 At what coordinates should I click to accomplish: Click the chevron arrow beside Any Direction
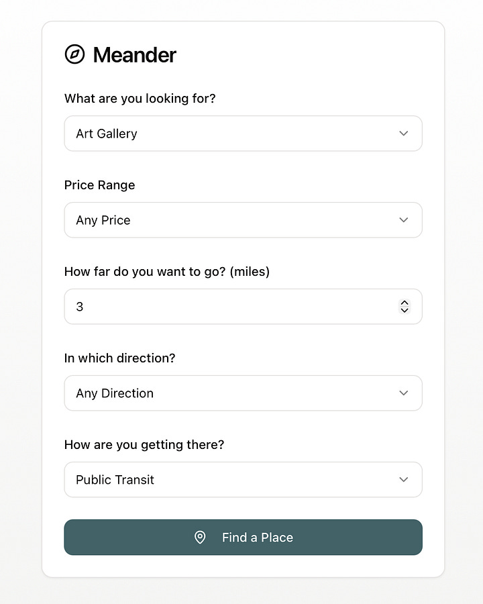click(403, 393)
